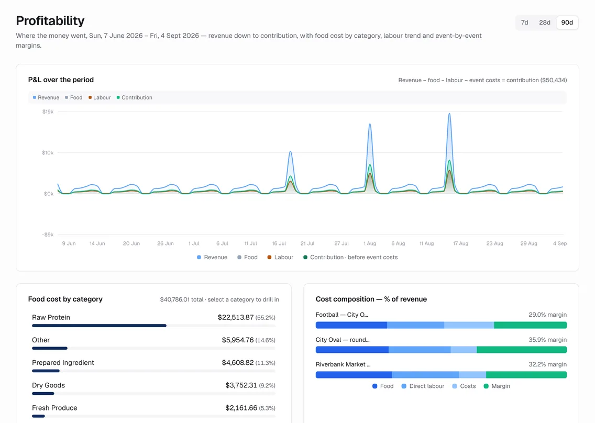
Task: Click the 'P&L over the period' heading
Action: click(61, 80)
